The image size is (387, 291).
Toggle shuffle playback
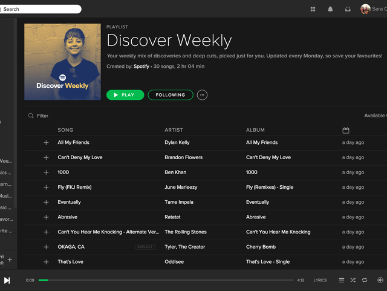[x=353, y=280]
